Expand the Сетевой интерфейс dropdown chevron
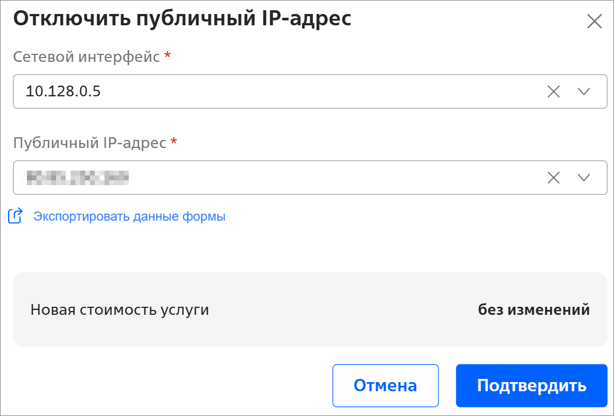 tap(584, 91)
